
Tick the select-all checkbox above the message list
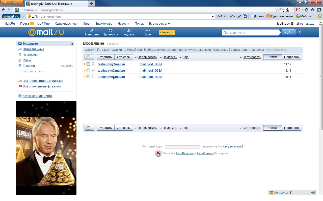[x=88, y=57]
